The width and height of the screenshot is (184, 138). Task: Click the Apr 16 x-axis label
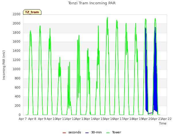[109, 119]
